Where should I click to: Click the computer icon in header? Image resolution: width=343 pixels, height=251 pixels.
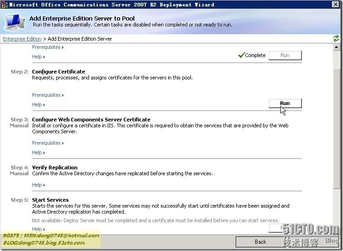(x=15, y=22)
